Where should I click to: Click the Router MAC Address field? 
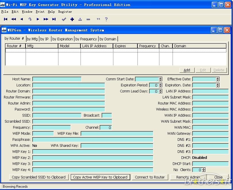coord(210,103)
